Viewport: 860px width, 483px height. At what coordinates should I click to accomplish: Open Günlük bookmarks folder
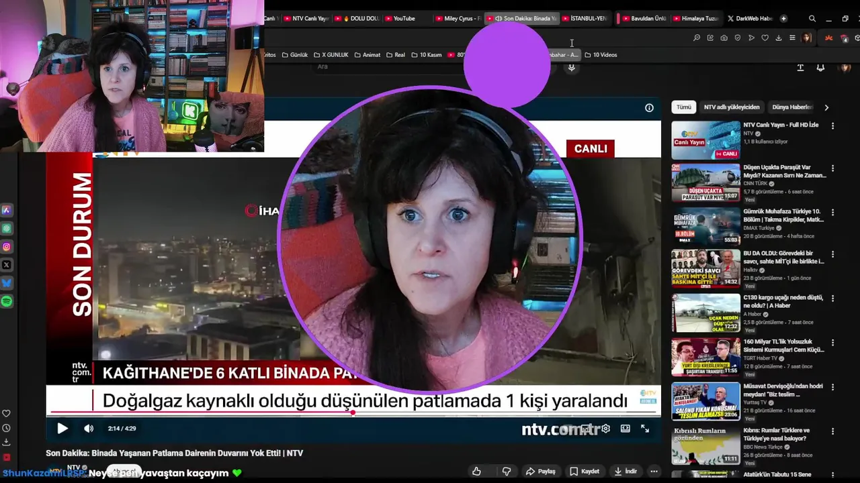[294, 55]
